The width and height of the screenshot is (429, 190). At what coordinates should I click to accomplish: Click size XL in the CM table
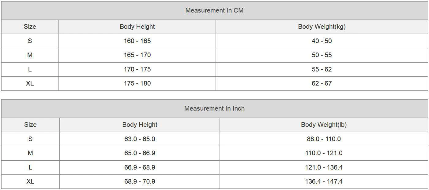(30, 83)
